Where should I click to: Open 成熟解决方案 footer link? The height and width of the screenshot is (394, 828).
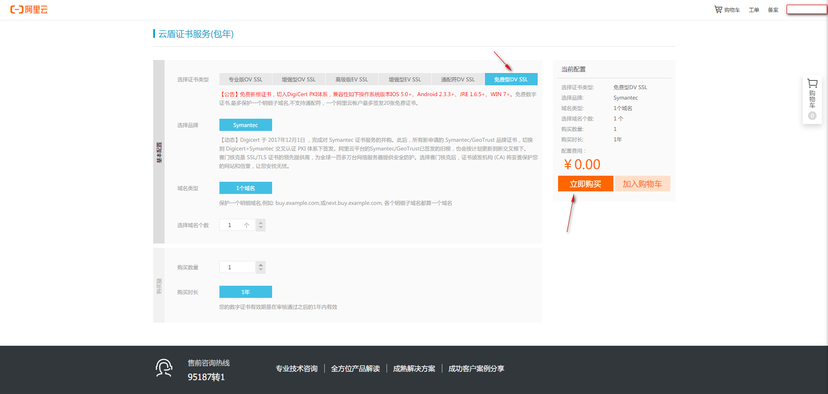[414, 368]
